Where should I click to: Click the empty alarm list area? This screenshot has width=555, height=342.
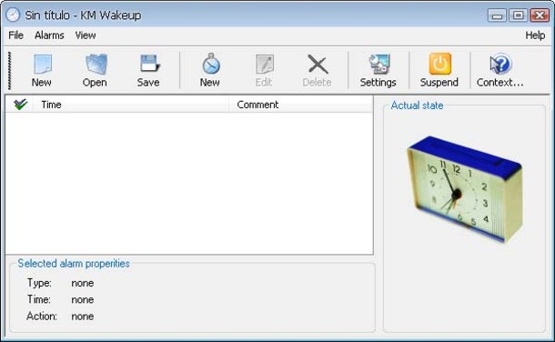[x=189, y=183]
